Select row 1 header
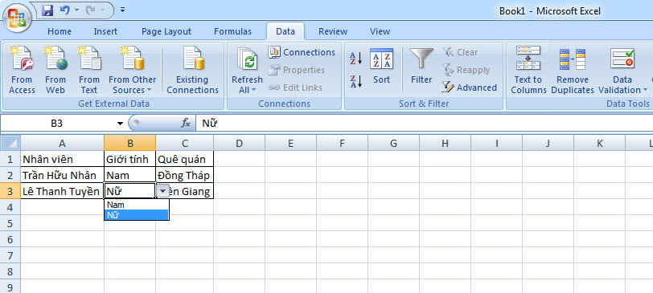653x293 pixels. click(10, 159)
